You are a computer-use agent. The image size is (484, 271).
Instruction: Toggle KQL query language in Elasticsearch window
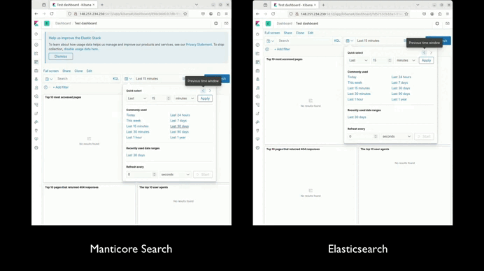(337, 41)
